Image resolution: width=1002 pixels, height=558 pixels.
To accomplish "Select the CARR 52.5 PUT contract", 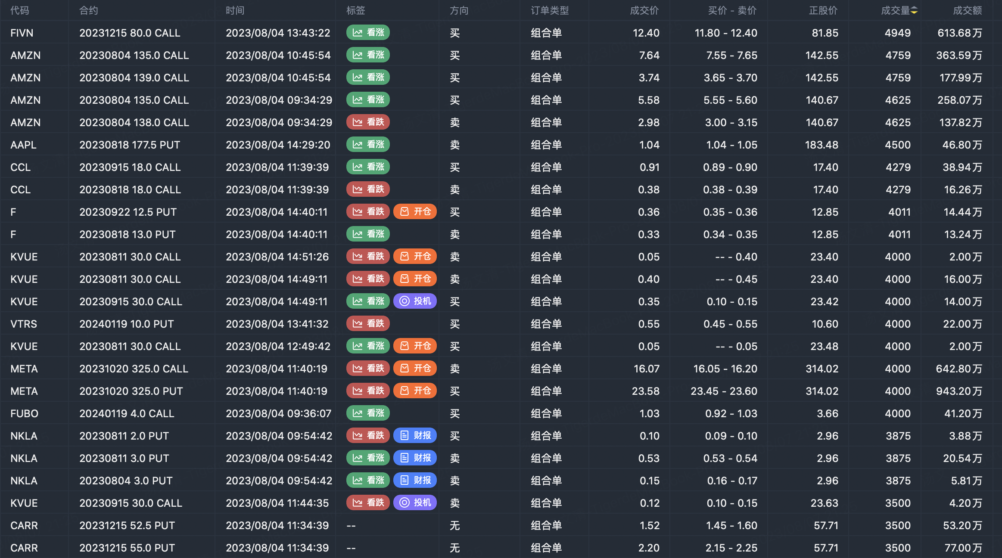I will click(x=127, y=526).
